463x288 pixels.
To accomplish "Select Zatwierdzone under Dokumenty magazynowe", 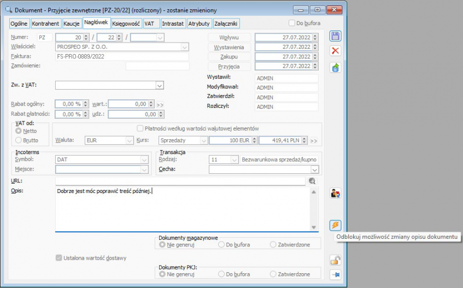I will click(x=273, y=245).
